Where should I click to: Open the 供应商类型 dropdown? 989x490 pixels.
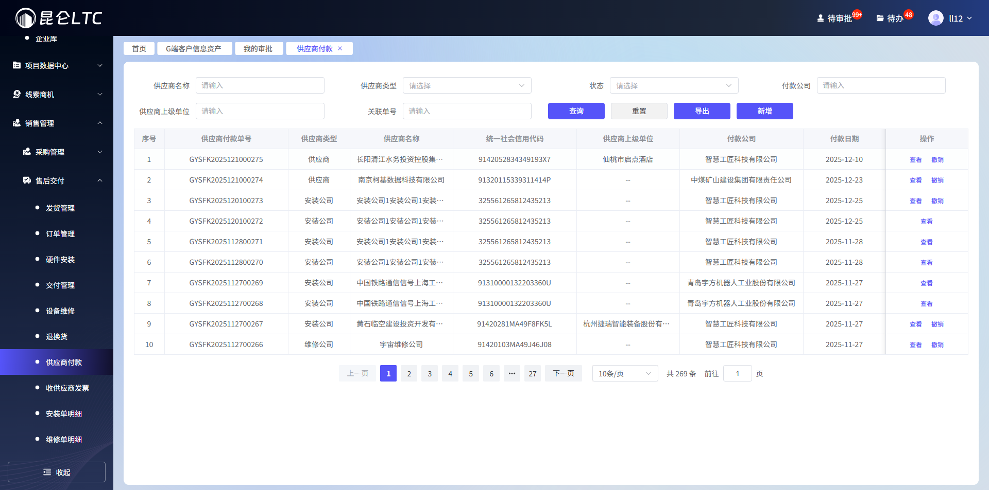coord(466,85)
